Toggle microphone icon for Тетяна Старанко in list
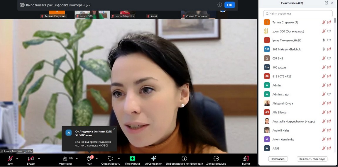 [x=324, y=22]
